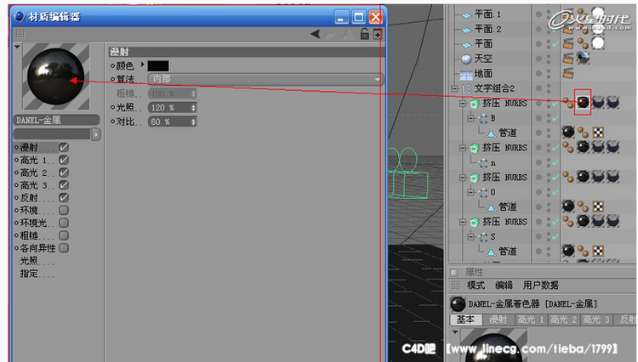The height and width of the screenshot is (362, 638).
Task: Open the 算法 内部 dropdown
Action: [x=265, y=79]
